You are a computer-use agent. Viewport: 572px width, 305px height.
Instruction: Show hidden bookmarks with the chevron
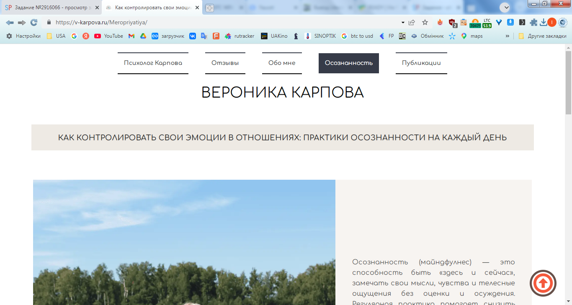[x=508, y=36]
